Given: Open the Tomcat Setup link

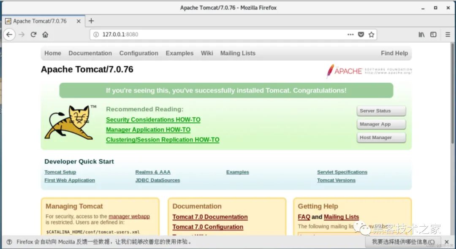Looking at the screenshot, I should (x=60, y=172).
